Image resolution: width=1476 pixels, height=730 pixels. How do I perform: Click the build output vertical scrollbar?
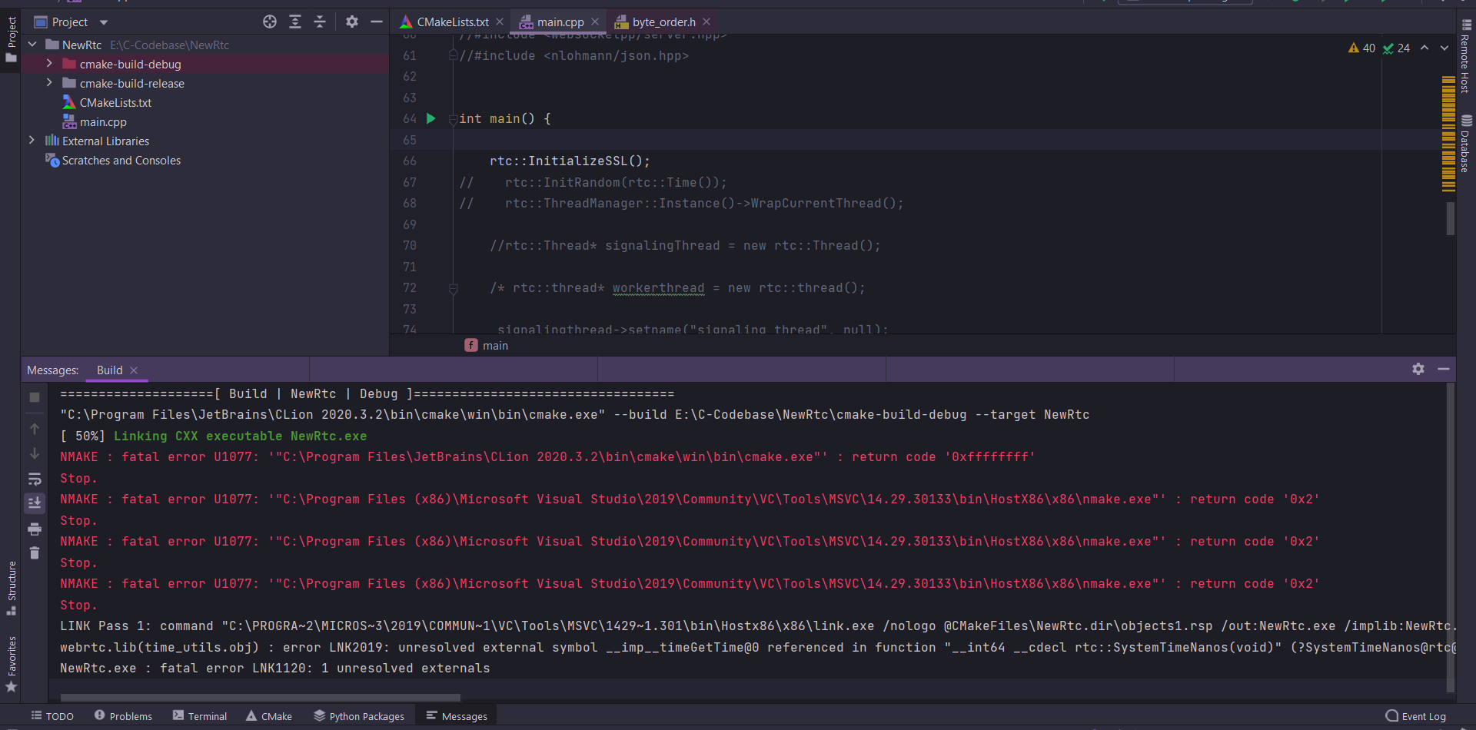point(1451,538)
